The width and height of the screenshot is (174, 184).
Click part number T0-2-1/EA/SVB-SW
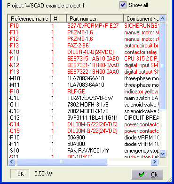(x=90, y=98)
